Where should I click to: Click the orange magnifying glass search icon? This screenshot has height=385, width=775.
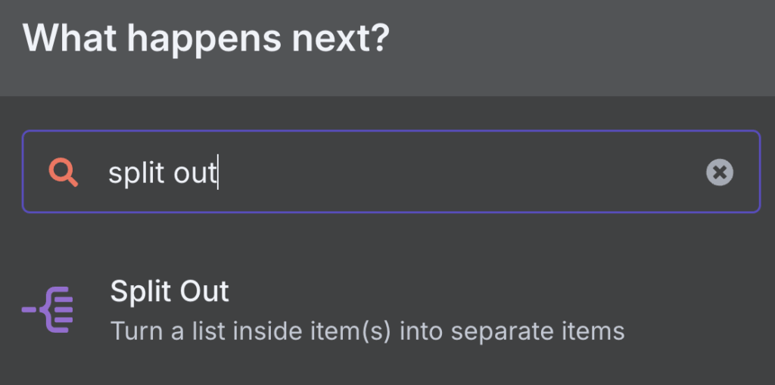(63, 172)
